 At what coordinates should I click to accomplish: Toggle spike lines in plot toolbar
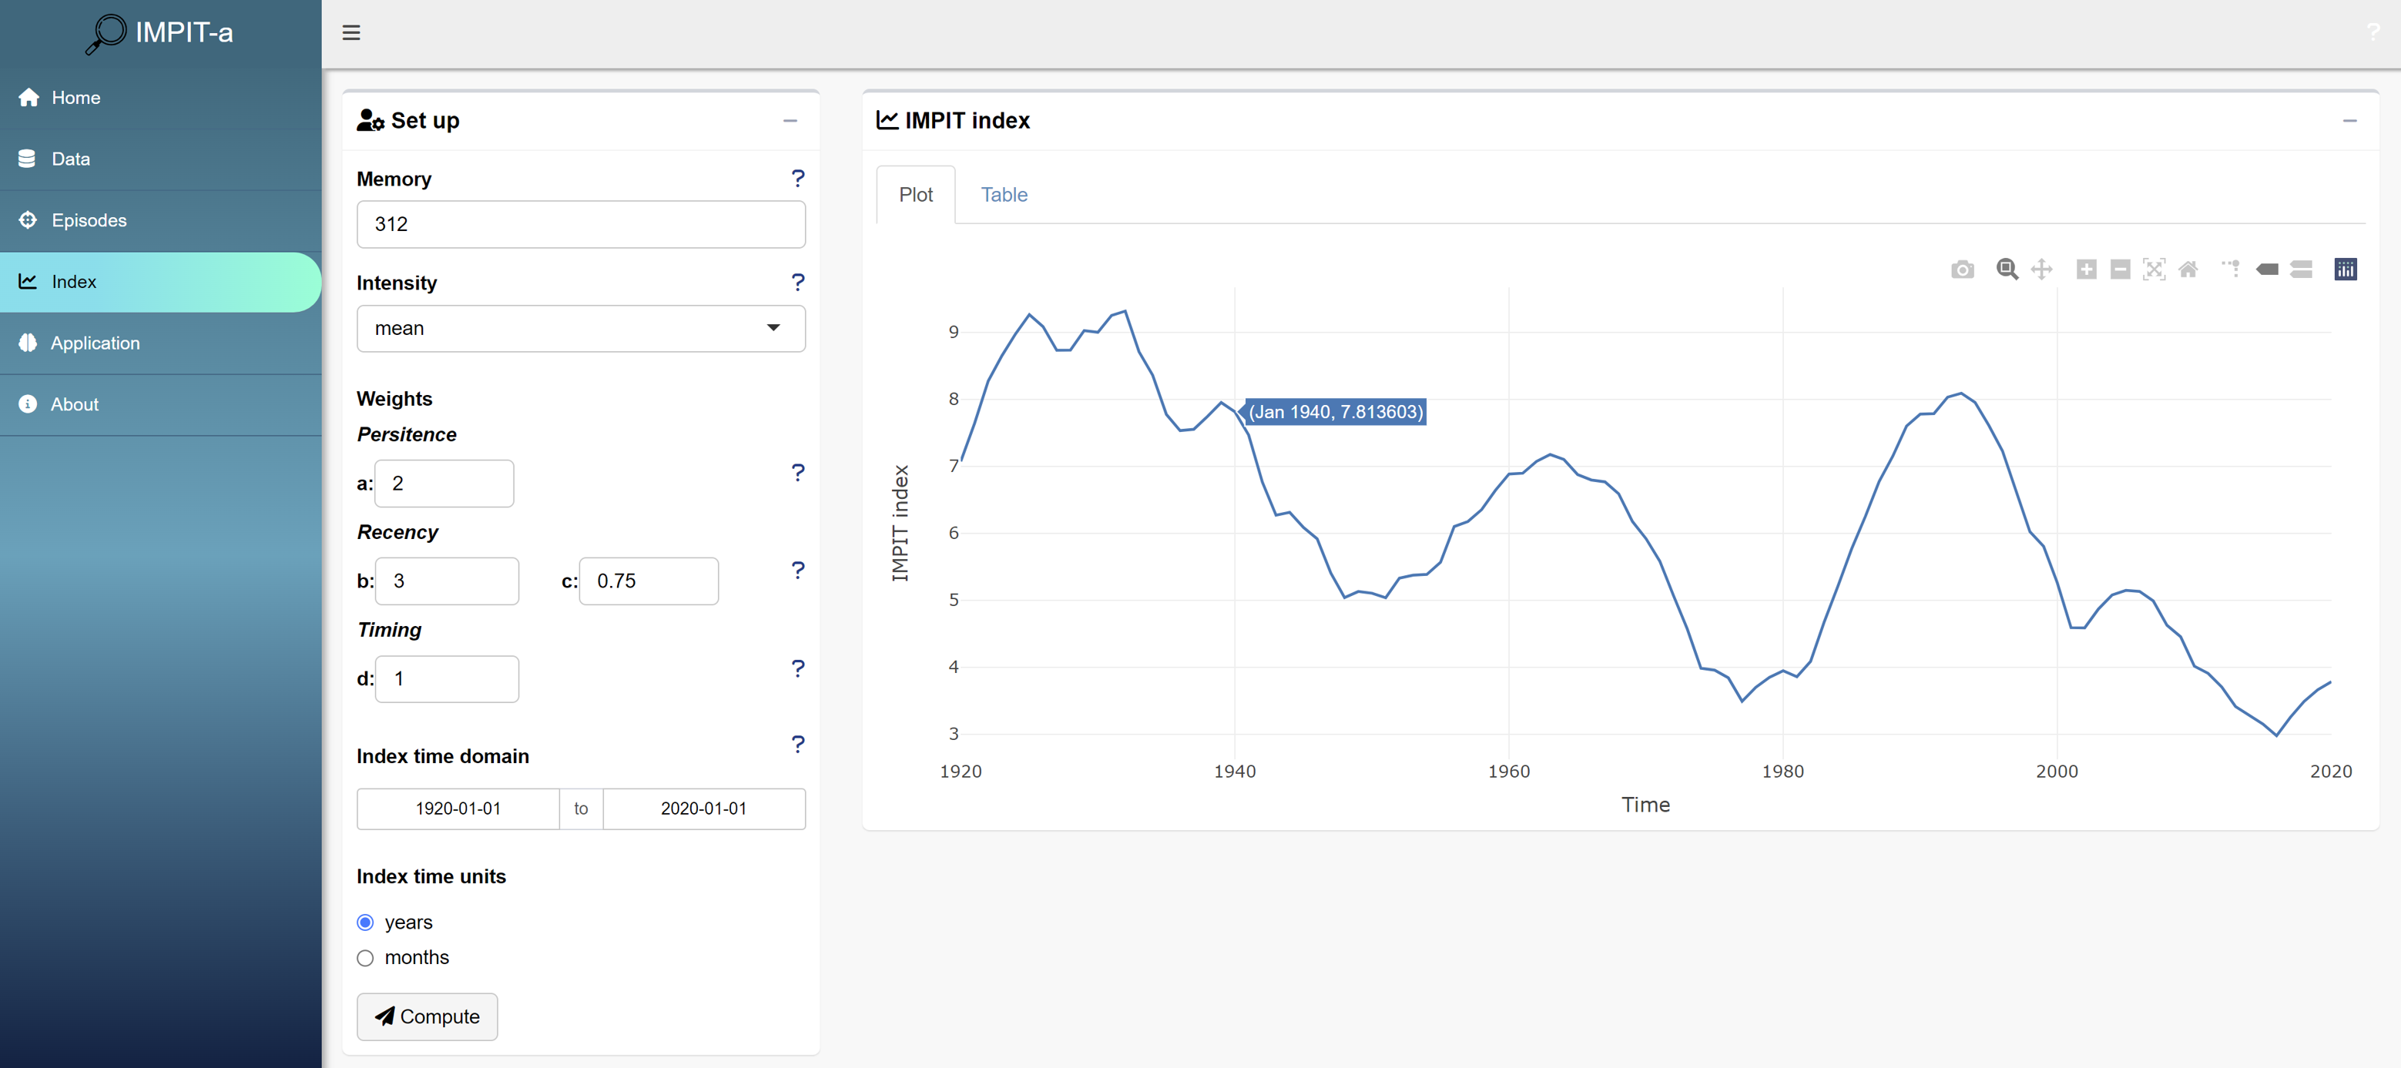coord(2231,270)
